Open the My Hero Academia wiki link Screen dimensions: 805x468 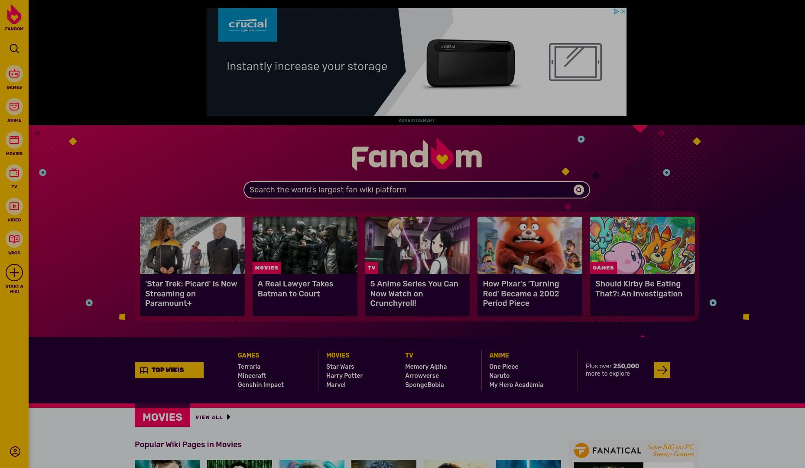pyautogui.click(x=516, y=385)
